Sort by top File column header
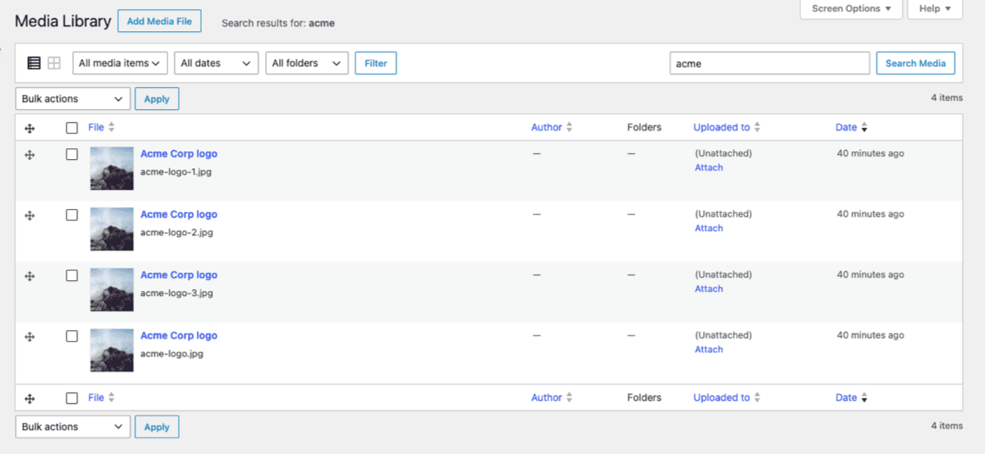 (x=96, y=127)
